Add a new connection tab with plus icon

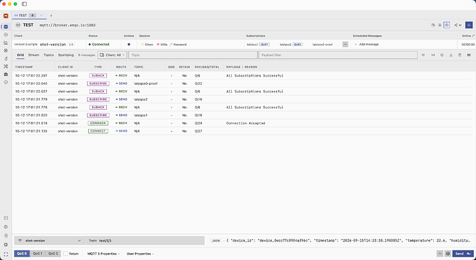[51, 15]
